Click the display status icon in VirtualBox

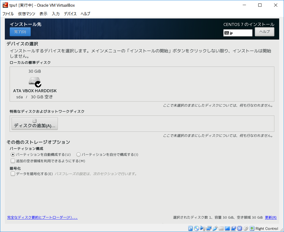click(227, 228)
